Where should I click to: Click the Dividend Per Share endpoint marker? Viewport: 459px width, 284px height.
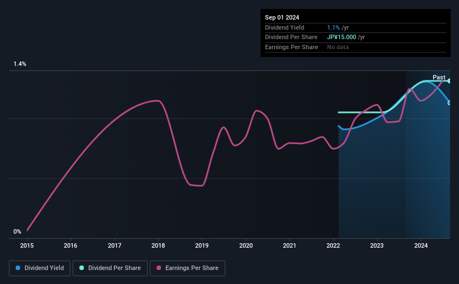pos(449,81)
